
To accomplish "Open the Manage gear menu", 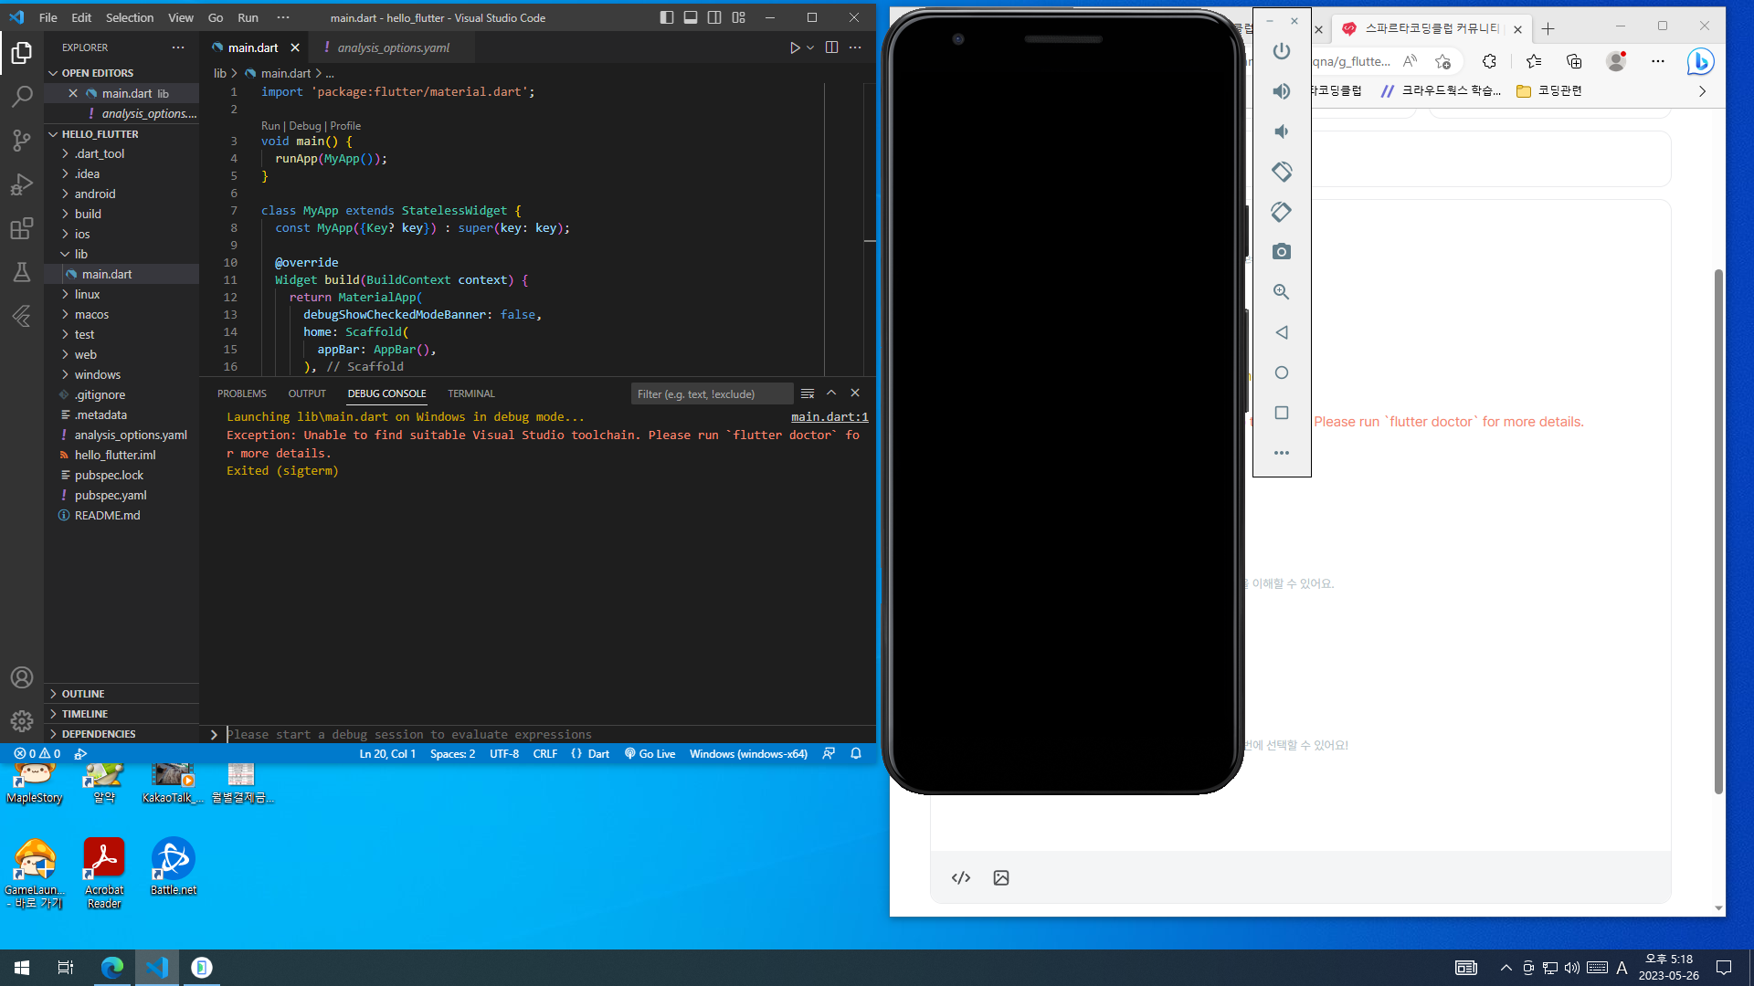I will [x=22, y=721].
